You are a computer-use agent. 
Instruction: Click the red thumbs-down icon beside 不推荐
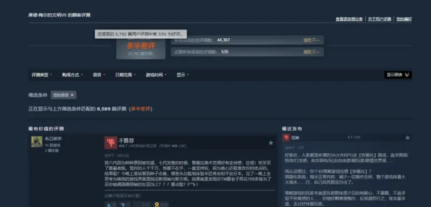111,143
